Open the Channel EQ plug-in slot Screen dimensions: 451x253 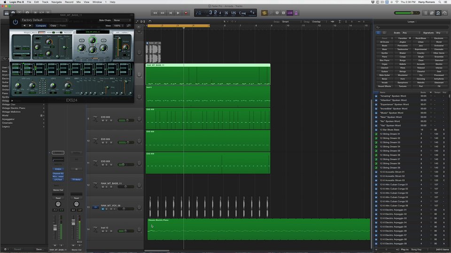(x=58, y=173)
